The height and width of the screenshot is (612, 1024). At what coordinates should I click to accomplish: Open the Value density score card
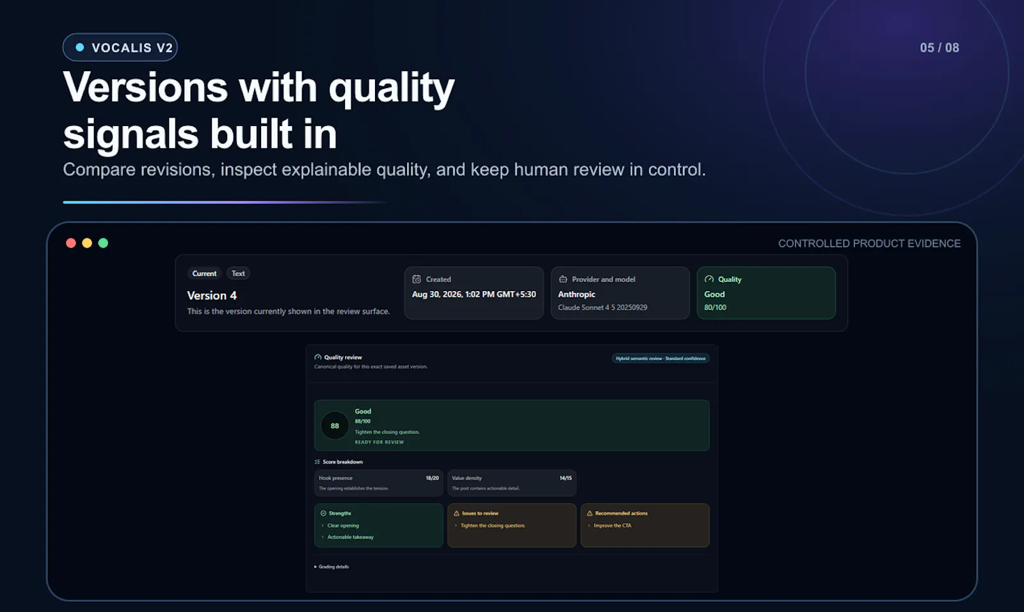tap(512, 483)
